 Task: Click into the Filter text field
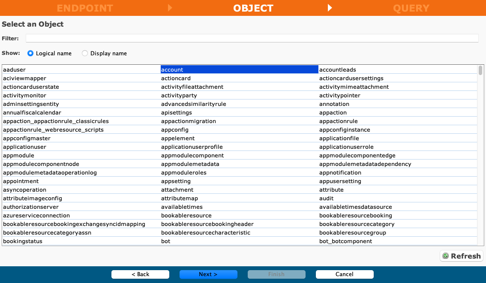tap(252, 39)
